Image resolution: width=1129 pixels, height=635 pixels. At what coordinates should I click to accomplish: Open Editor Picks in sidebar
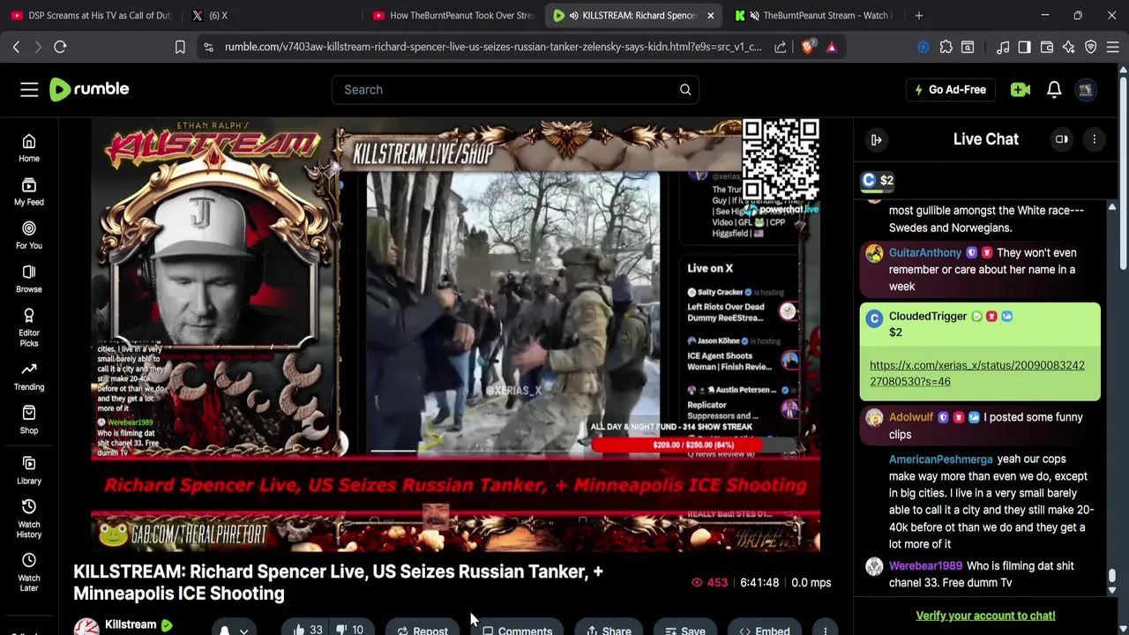tap(29, 327)
